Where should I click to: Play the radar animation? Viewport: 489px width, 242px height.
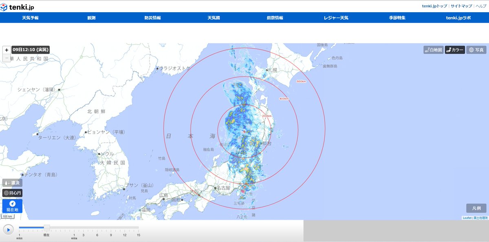(8, 230)
